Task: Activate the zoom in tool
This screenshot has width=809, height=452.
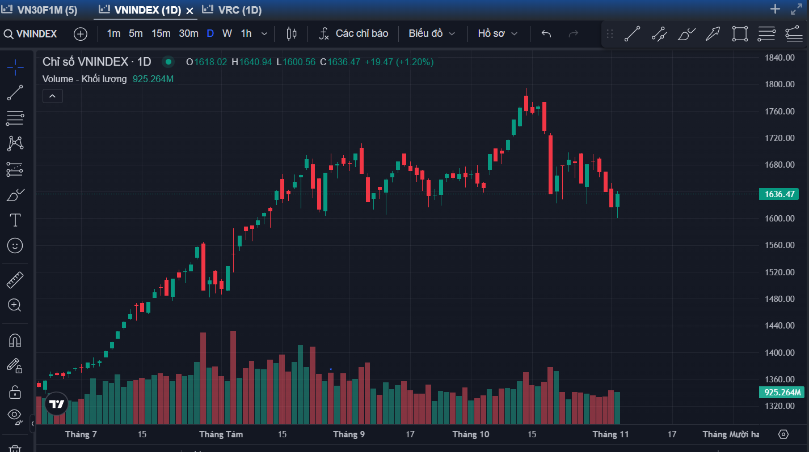Action: [x=15, y=305]
